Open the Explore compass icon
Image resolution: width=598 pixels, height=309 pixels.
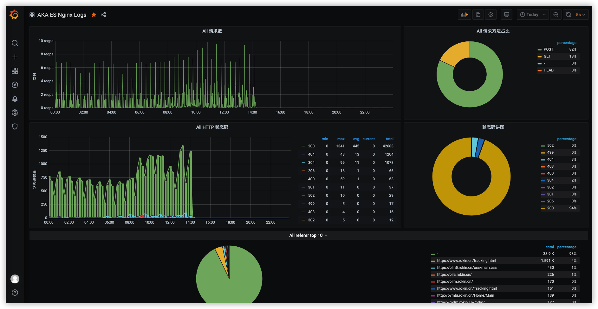click(15, 85)
